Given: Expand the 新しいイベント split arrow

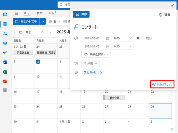Looking at the screenshot, I should click(x=43, y=21).
